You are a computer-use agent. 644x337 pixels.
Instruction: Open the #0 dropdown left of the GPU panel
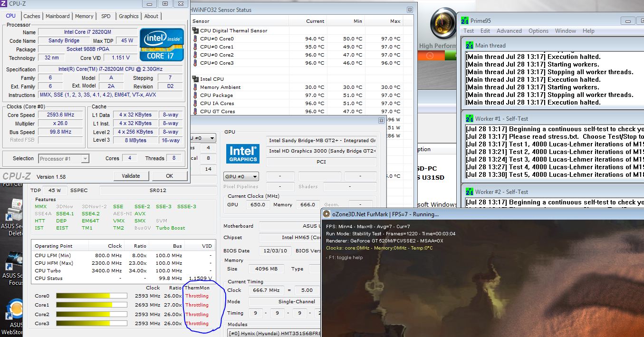coord(203,138)
